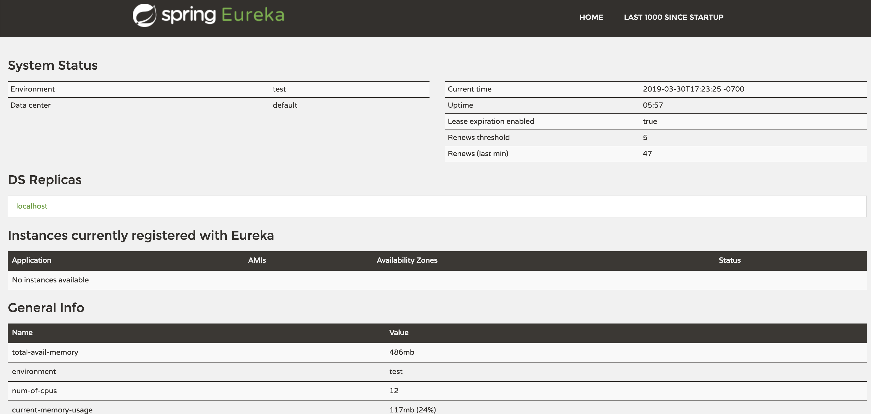Click the Uptime label
This screenshot has width=871, height=414.
click(x=460, y=105)
